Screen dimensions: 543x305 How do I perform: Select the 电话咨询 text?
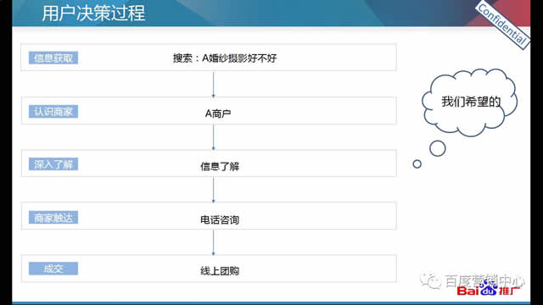tap(220, 219)
